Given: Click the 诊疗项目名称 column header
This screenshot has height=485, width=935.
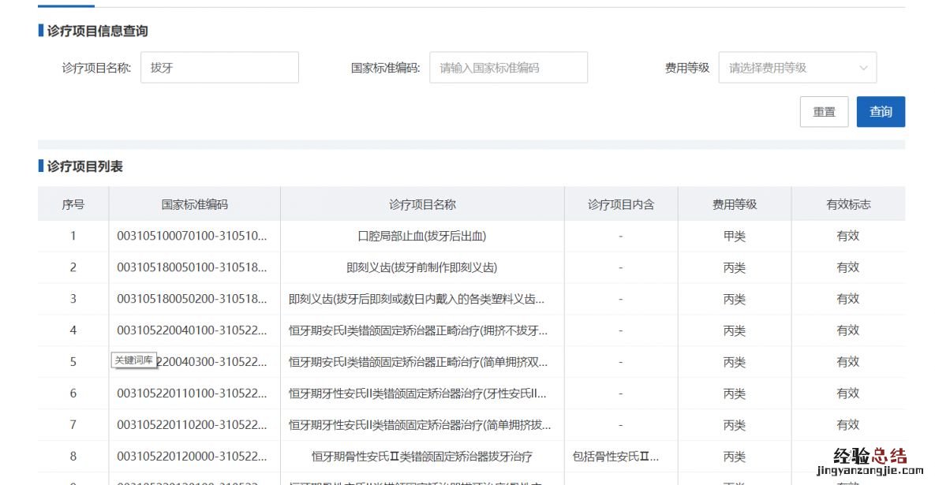Looking at the screenshot, I should 422,204.
